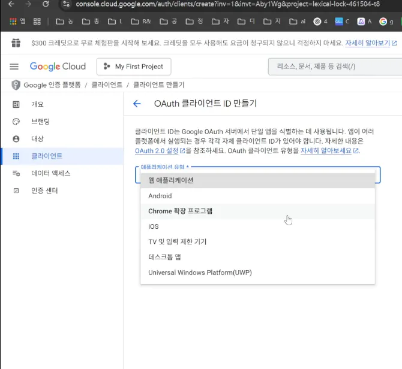Image resolution: width=402 pixels, height=369 pixels.
Task: Select TV 및 입력 제한 기기 option
Action: coord(257,242)
